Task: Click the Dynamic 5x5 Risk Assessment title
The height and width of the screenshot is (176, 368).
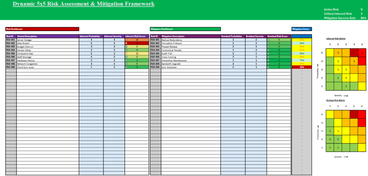Action: [x=83, y=4]
